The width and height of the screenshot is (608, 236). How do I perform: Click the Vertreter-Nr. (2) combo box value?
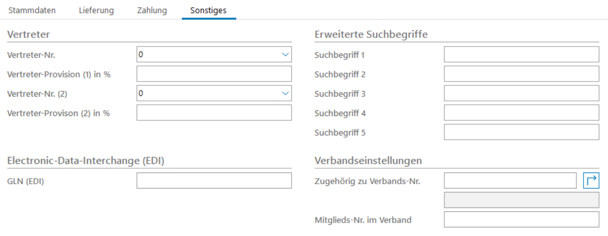click(x=207, y=93)
